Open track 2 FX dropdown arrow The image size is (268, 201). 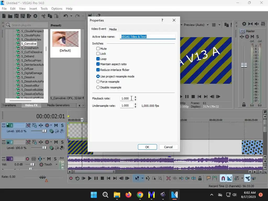tap(51, 142)
